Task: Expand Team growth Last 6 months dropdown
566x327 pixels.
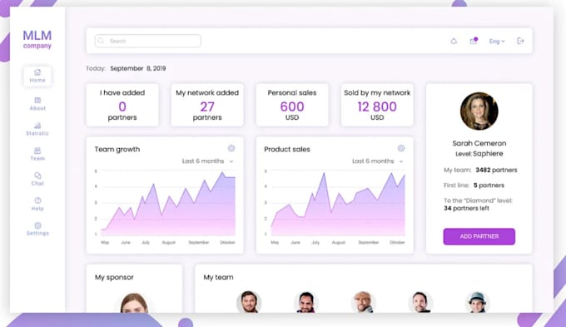Action: click(207, 161)
